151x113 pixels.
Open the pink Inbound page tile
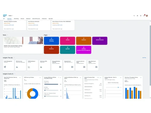tap(68, 41)
